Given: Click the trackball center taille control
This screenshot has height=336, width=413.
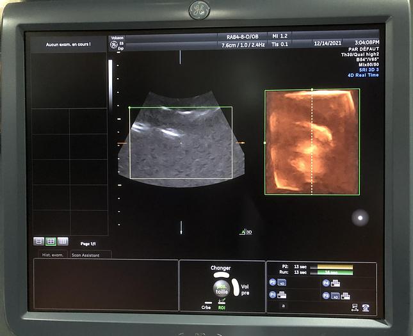Looking at the screenshot, I should click(221, 287).
